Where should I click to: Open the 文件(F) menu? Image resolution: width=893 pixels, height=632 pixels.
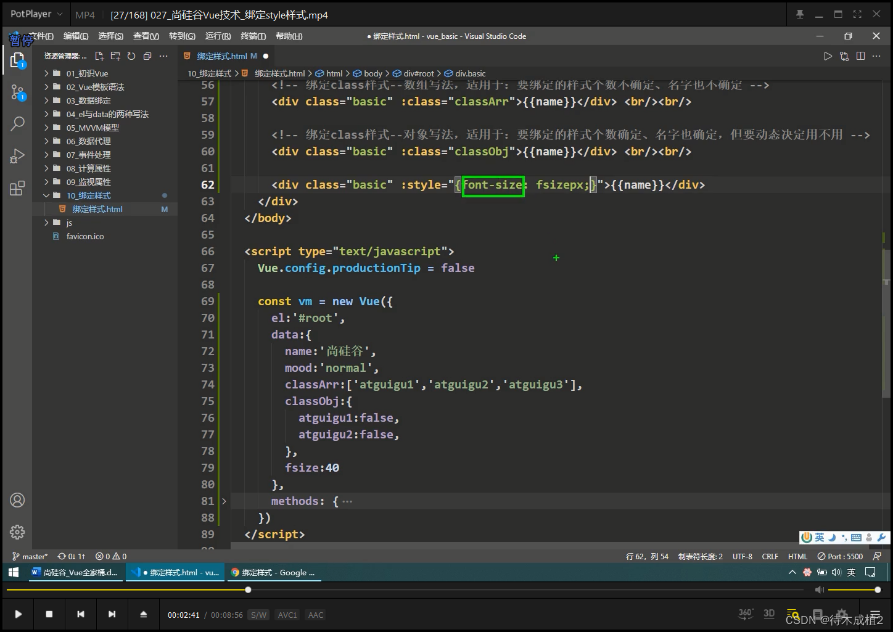[x=41, y=36]
